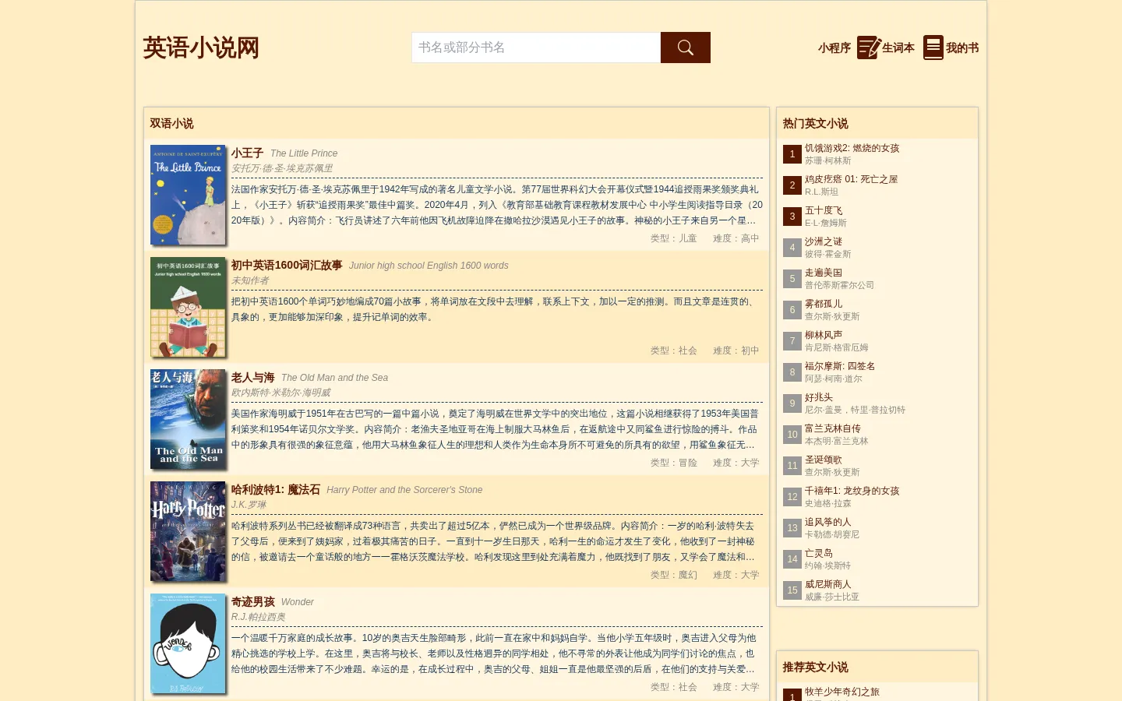Open The Little Prince book cover
This screenshot has height=701, width=1122.
click(x=188, y=195)
